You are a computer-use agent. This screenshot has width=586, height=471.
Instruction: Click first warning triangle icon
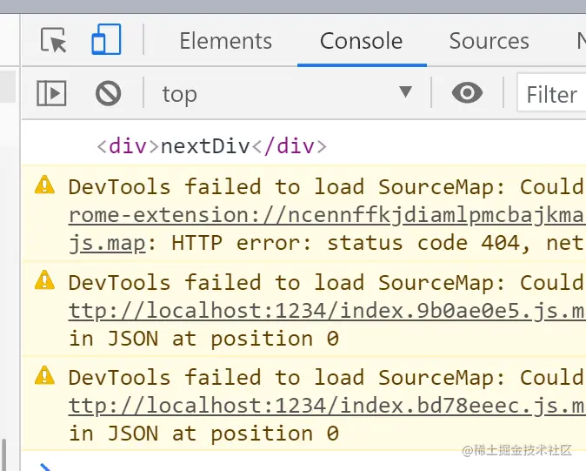(44, 185)
